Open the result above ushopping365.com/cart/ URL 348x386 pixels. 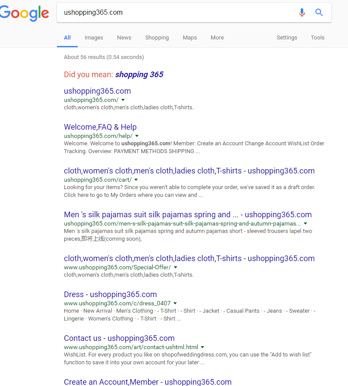pyautogui.click(x=189, y=171)
